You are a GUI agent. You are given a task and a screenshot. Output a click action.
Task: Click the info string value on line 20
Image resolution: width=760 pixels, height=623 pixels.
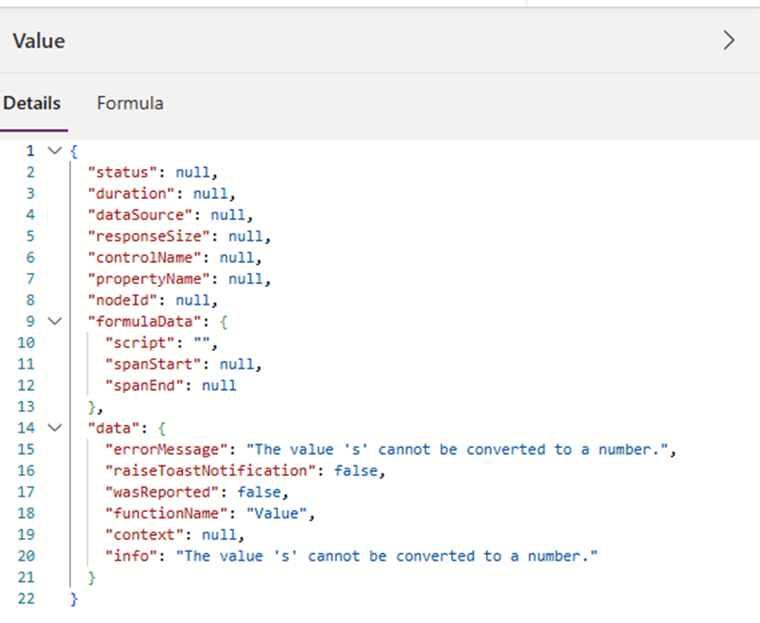(x=387, y=556)
